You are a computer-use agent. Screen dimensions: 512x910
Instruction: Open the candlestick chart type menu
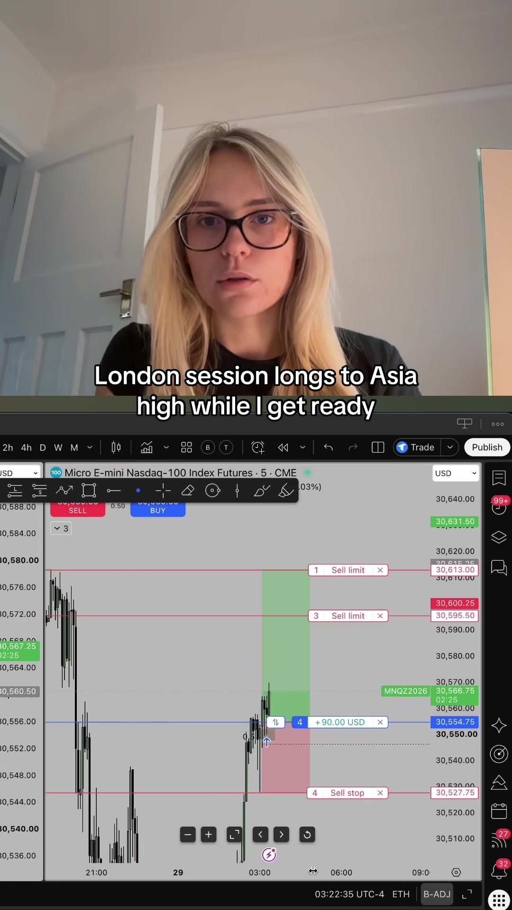point(116,447)
